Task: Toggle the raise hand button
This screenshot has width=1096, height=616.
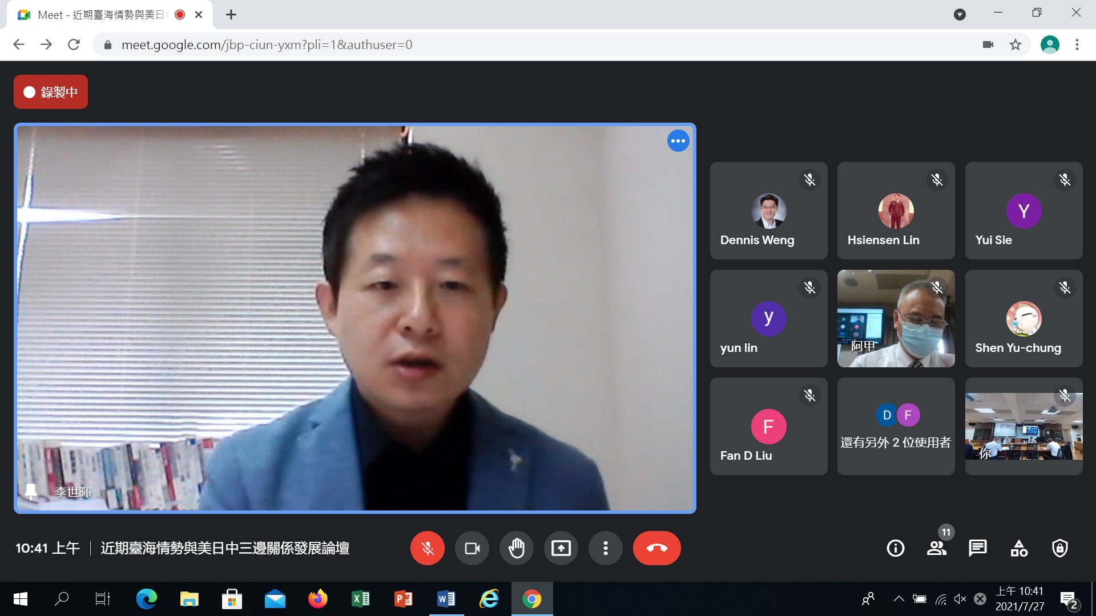Action: pyautogui.click(x=517, y=548)
